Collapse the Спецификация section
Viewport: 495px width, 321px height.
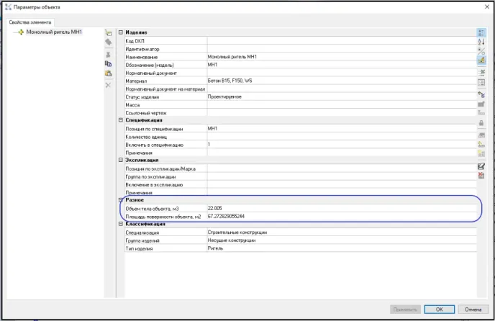tap(121, 120)
